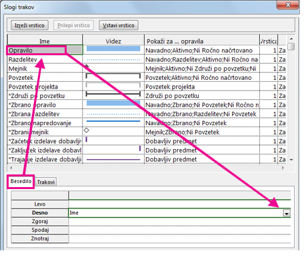Select the Spodaj text position row
This screenshot has height=257, width=306.
tap(40, 230)
